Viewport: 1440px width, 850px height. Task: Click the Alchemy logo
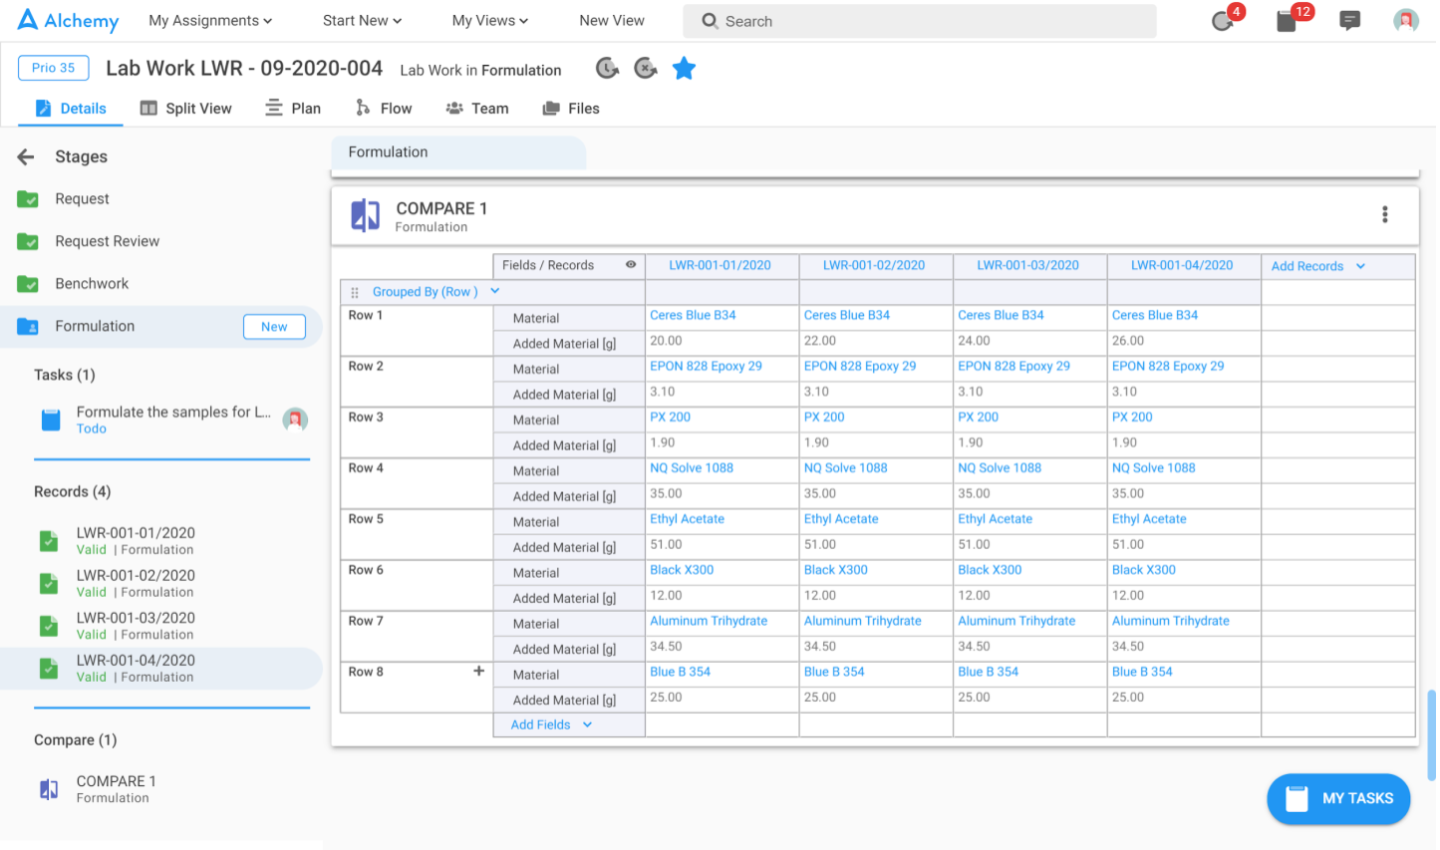(x=68, y=20)
